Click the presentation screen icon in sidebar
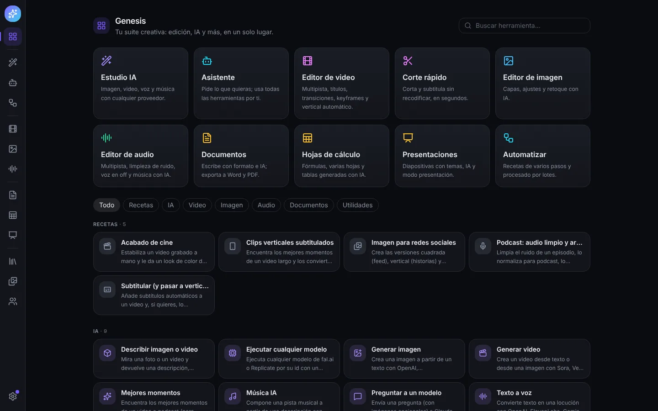 (13, 235)
